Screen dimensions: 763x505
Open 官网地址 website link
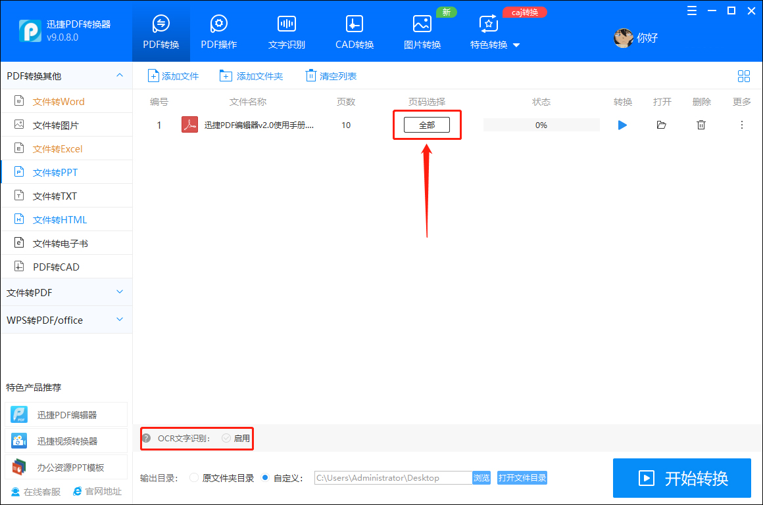point(97,492)
